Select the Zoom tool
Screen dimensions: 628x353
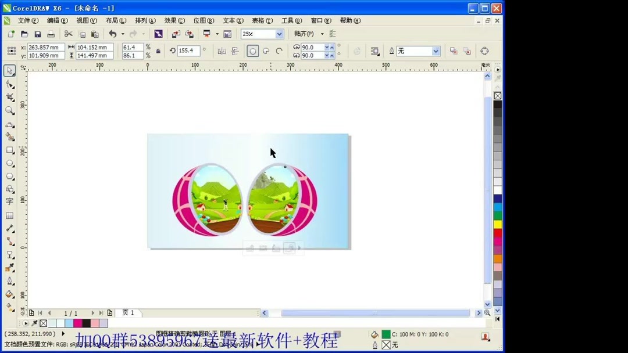[x=9, y=110]
